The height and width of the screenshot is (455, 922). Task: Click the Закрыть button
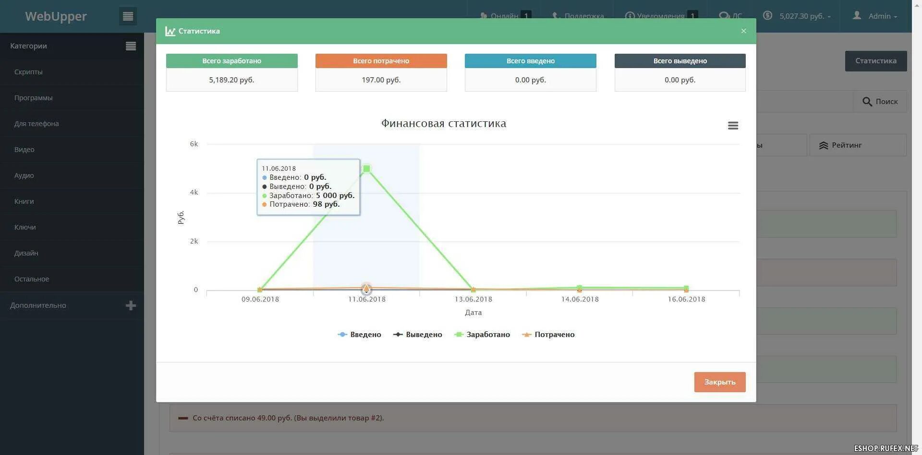point(720,382)
